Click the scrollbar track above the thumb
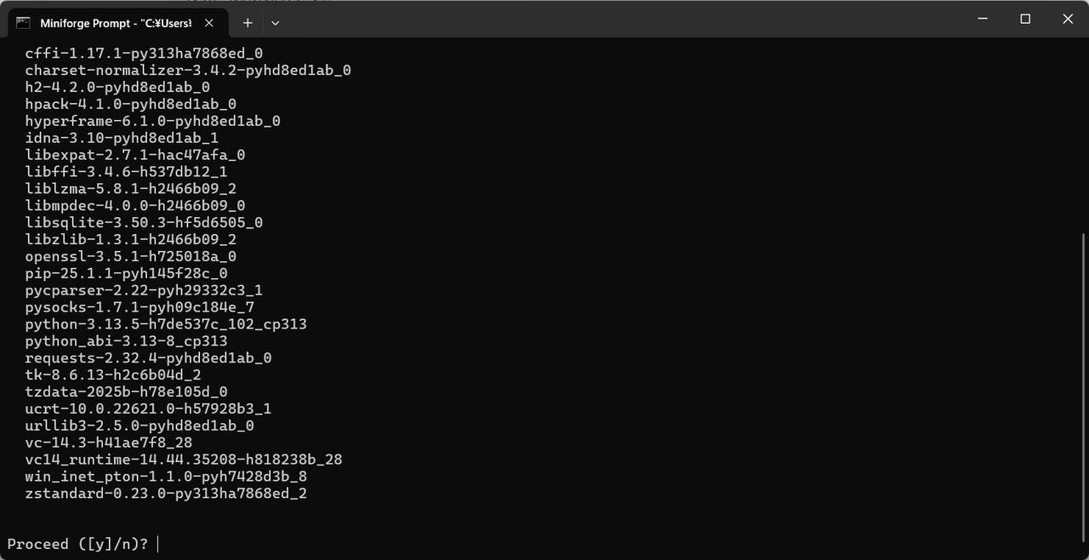This screenshot has height=560, width=1089. 1083,136
